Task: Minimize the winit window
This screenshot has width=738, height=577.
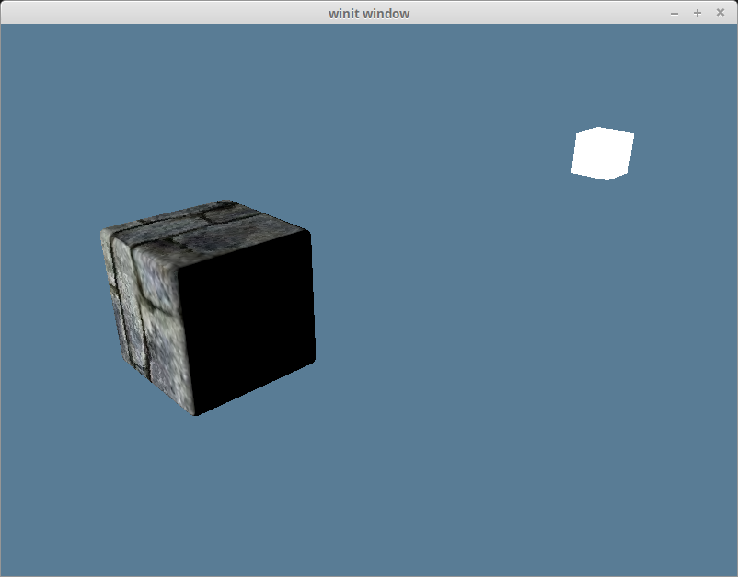Action: 675,13
